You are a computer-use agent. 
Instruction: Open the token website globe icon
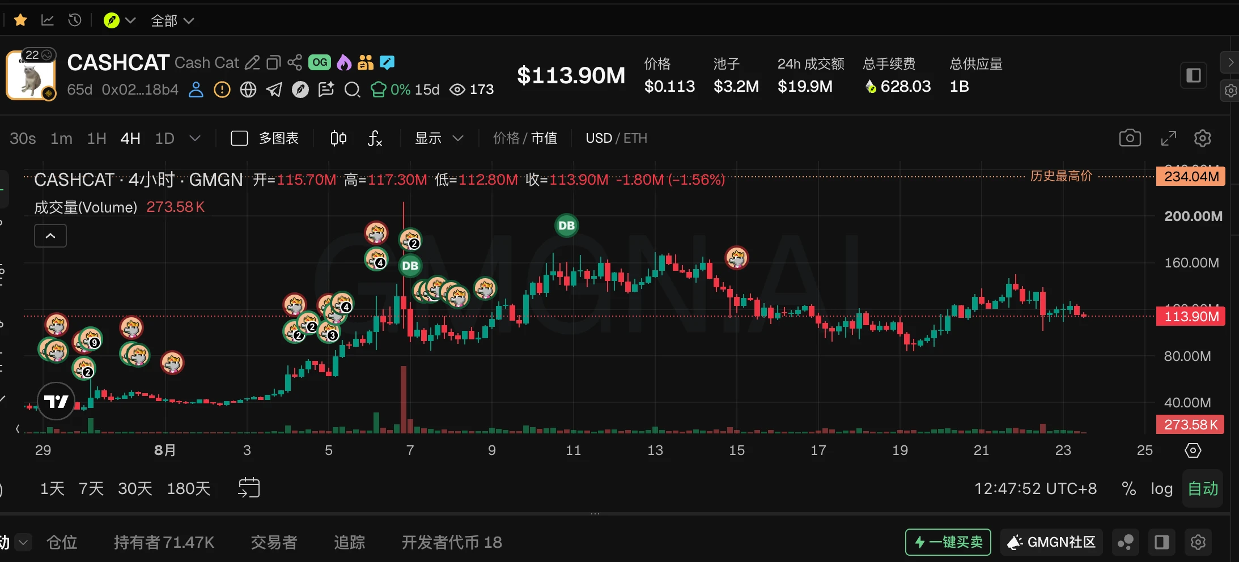pyautogui.click(x=248, y=90)
